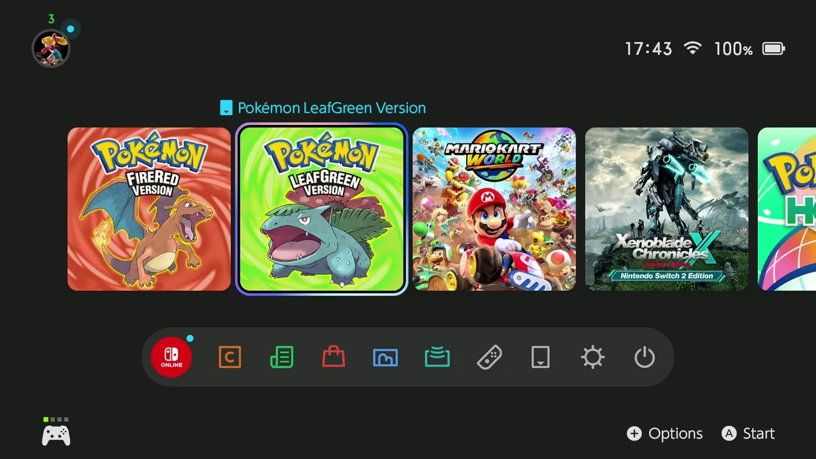Open the Controllers icon
Image resolution: width=816 pixels, height=459 pixels.
click(489, 357)
